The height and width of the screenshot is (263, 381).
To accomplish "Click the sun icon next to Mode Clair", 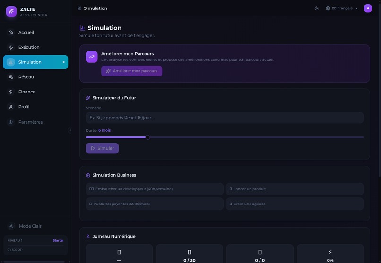I will pos(11,226).
